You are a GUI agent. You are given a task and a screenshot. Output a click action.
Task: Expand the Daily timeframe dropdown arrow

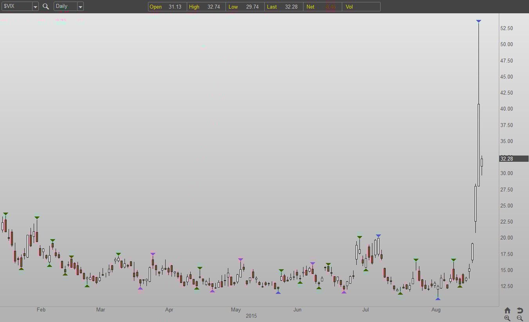[80, 7]
